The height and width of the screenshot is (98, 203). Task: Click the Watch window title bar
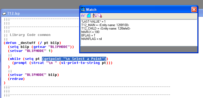(x=139, y=10)
